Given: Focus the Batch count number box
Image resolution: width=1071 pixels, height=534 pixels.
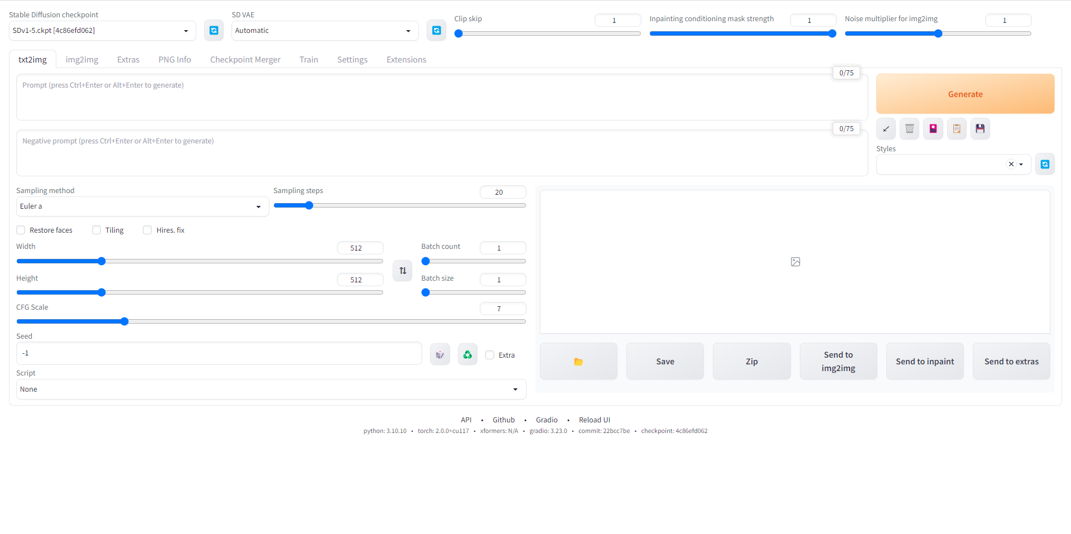Looking at the screenshot, I should 503,248.
